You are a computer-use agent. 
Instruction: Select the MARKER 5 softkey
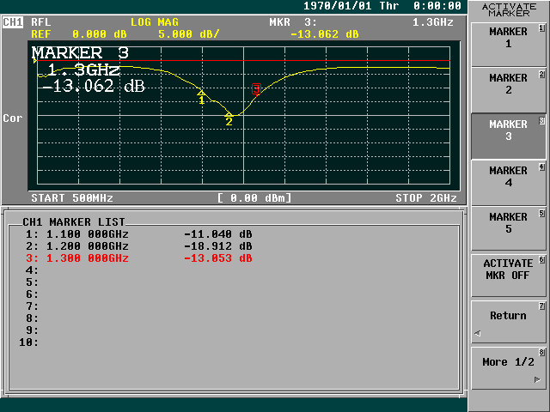pos(508,229)
